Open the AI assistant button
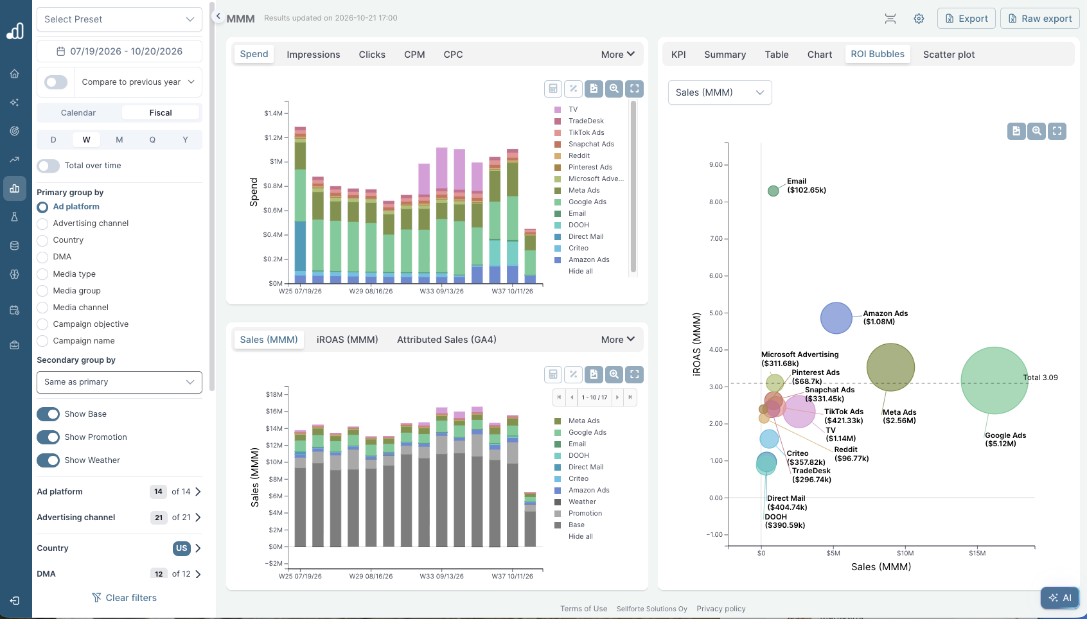Screen dimensions: 1087x619 pos(1060,598)
